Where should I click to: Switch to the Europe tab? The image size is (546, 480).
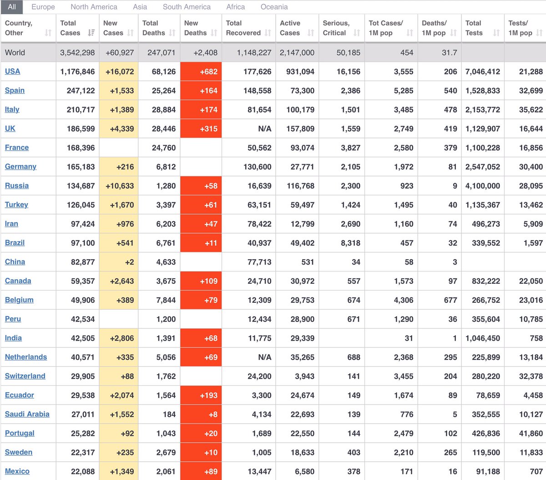(x=43, y=7)
